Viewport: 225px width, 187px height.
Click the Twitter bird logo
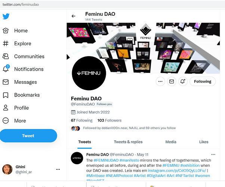(6, 16)
